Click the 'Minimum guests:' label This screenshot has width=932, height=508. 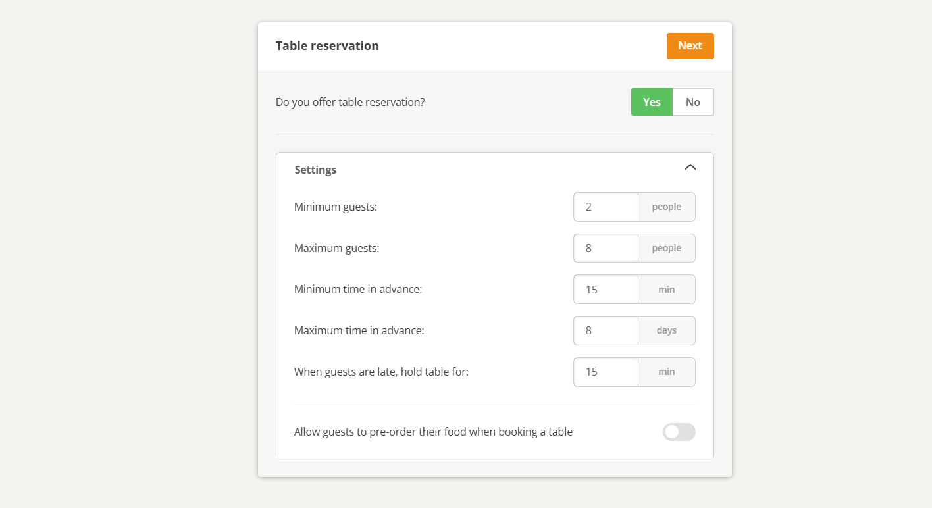pyautogui.click(x=336, y=207)
